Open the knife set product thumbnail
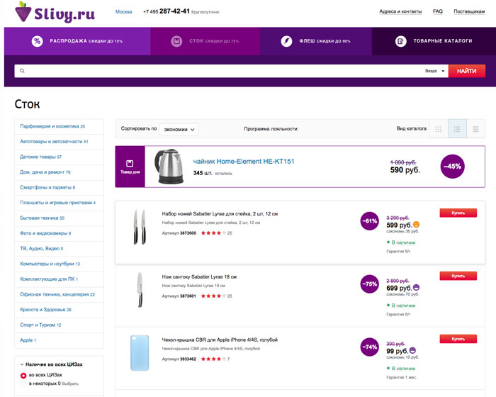Image resolution: width=496 pixels, height=397 pixels. click(140, 227)
